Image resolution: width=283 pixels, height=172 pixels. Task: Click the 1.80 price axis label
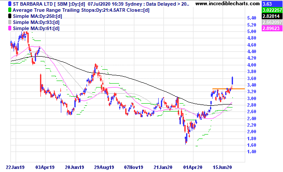[x=252, y=139]
